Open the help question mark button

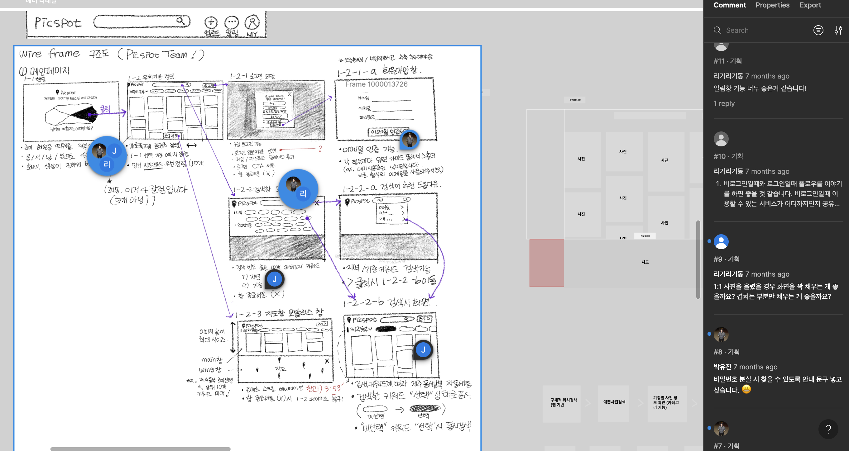828,429
